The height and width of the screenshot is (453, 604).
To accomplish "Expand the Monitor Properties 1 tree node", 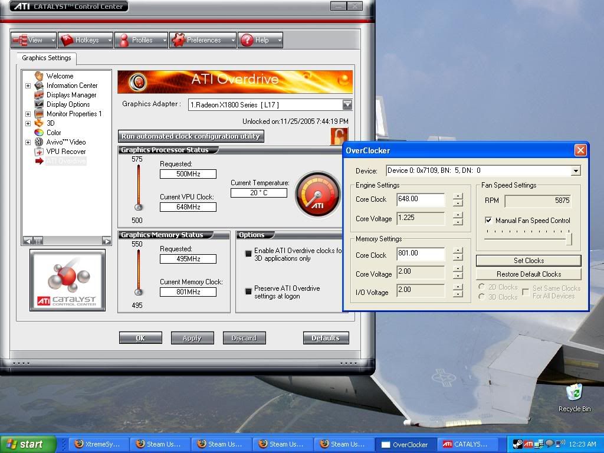I will click(28, 114).
